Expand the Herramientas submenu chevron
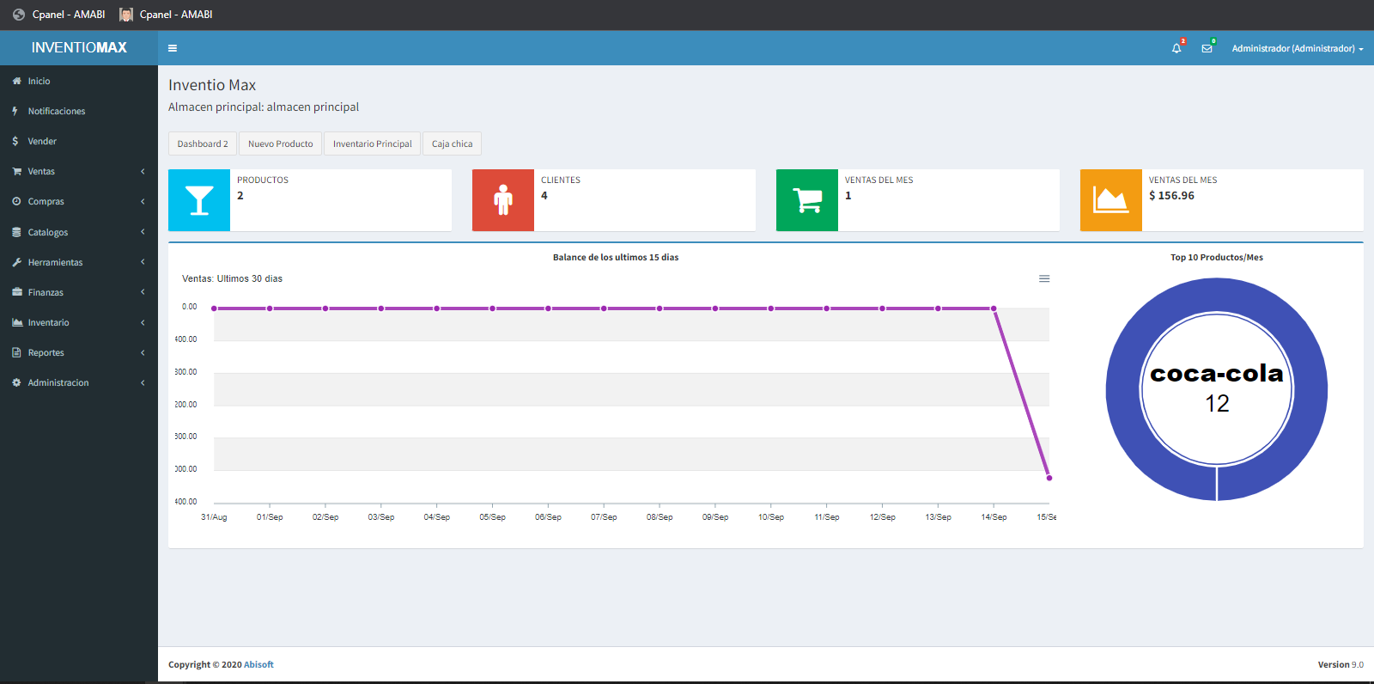Viewport: 1374px width, 684px height. coord(143,262)
